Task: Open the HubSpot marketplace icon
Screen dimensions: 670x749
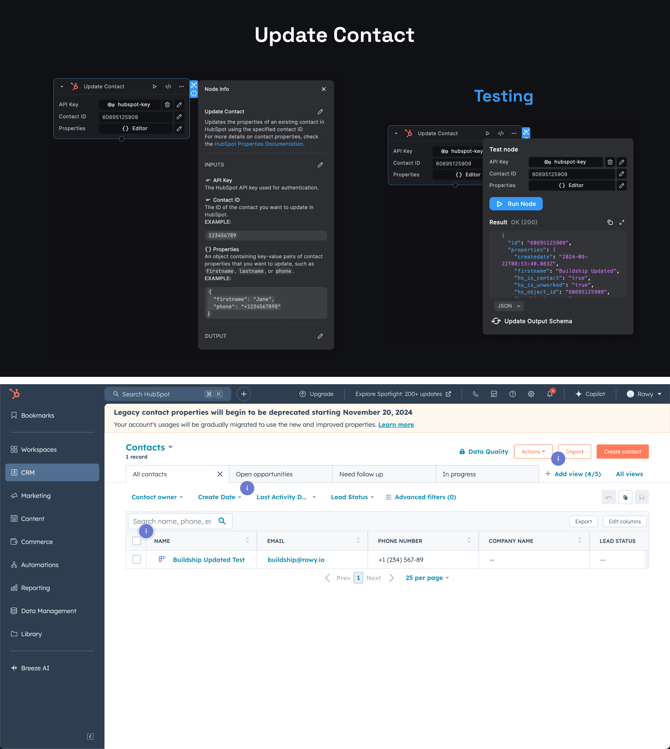Action: [494, 394]
